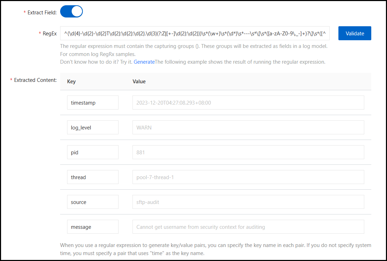The width and height of the screenshot is (387, 261).
Task: Select the log_level key field
Action: pyautogui.click(x=93, y=128)
